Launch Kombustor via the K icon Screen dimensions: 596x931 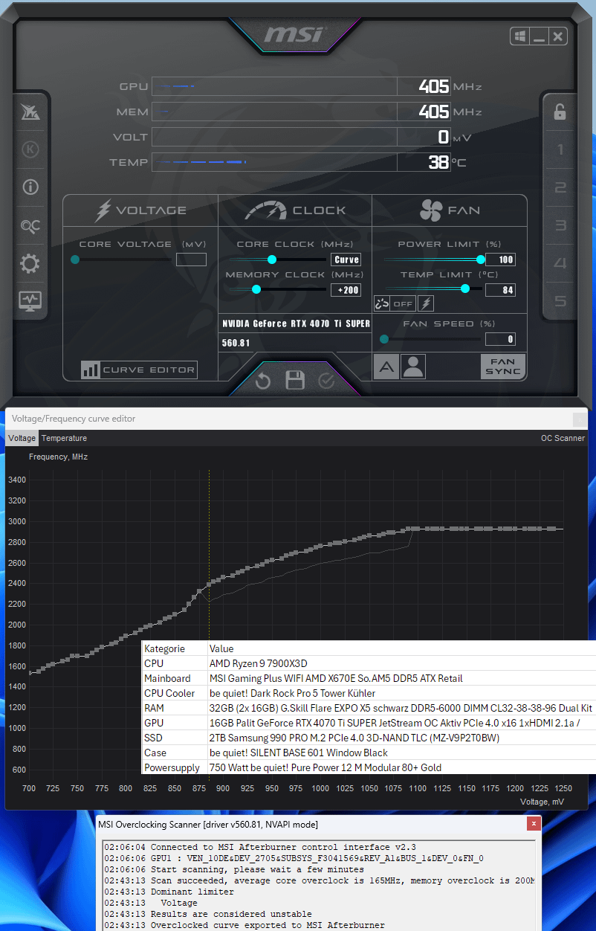pos(30,149)
